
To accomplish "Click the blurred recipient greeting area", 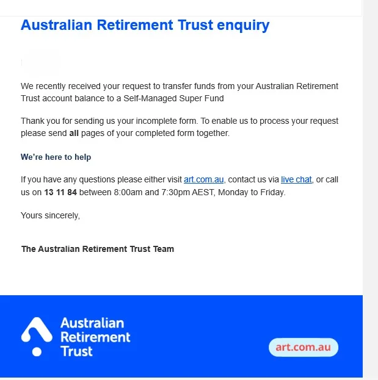I will point(40,62).
